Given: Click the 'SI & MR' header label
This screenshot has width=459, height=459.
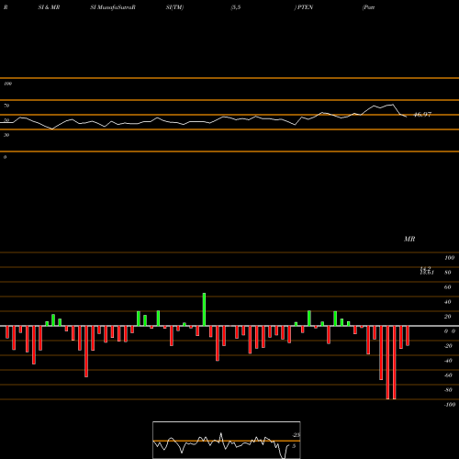Looking at the screenshot, I should click(x=49, y=7).
